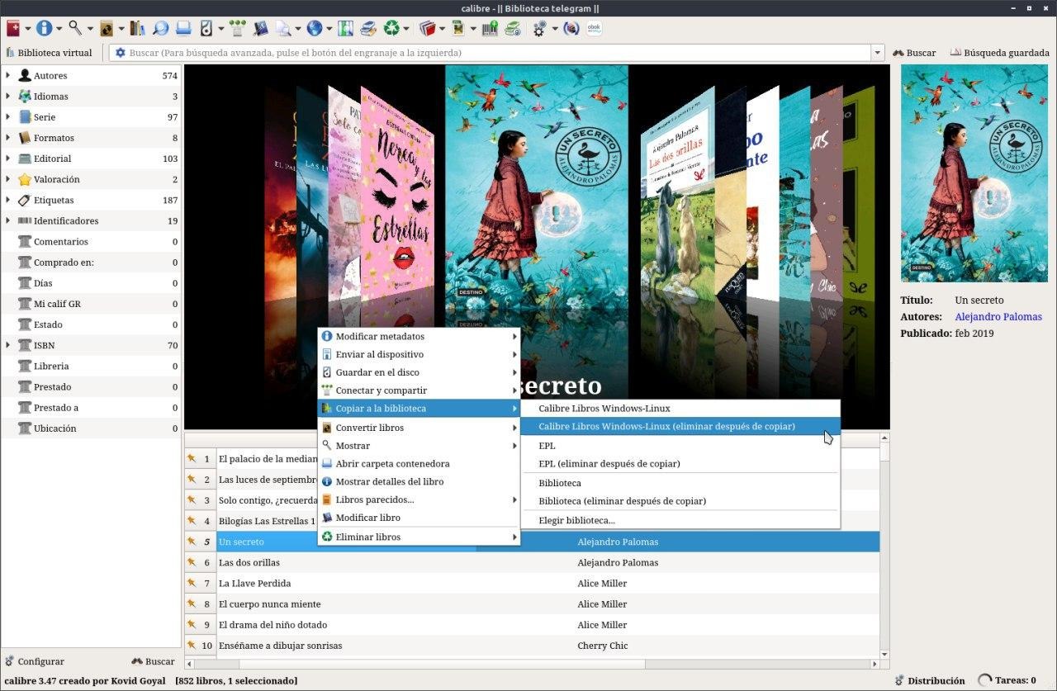Expand the Editorial category
The height and width of the screenshot is (691, 1057).
(x=8, y=159)
